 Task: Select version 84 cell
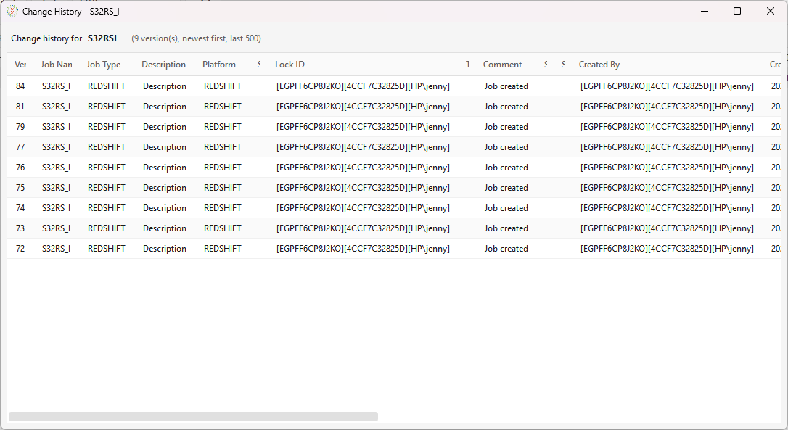(x=20, y=86)
